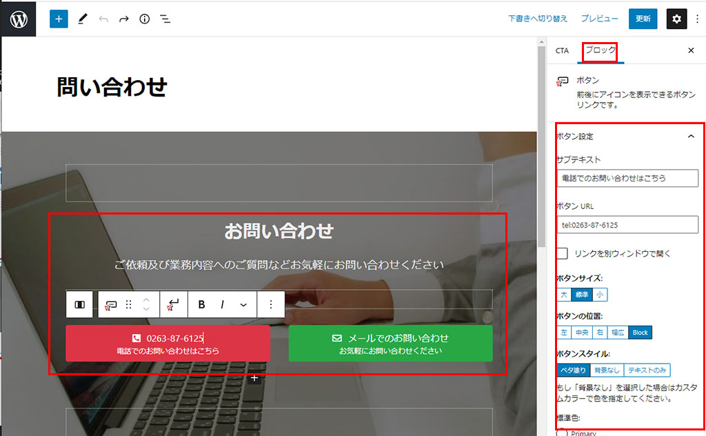Open block options three-dot menu
This screenshot has width=706, height=436.
(x=271, y=304)
